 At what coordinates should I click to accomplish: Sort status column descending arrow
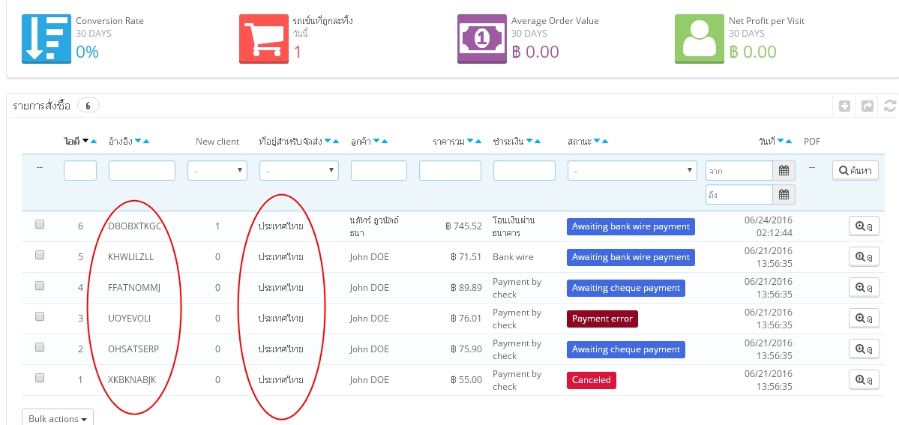point(597,141)
